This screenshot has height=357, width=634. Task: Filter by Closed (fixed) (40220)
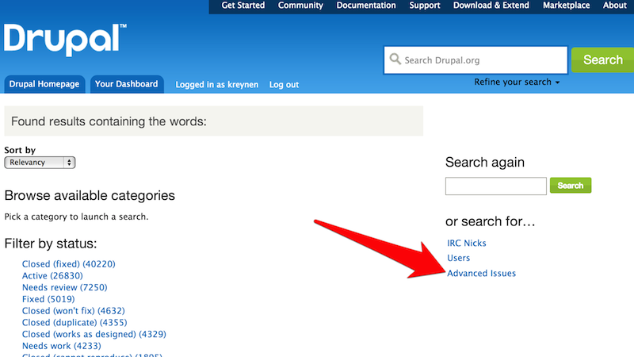(x=69, y=264)
